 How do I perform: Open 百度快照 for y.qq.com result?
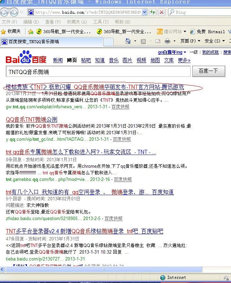click(x=122, y=139)
